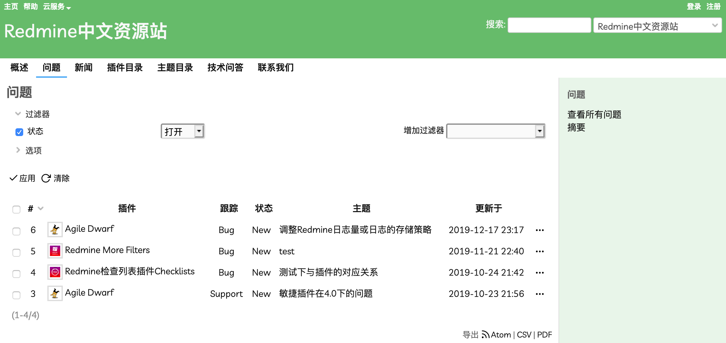Viewport: 726px width, 343px height.
Task: Go to the 概述 tab
Action: tap(19, 67)
